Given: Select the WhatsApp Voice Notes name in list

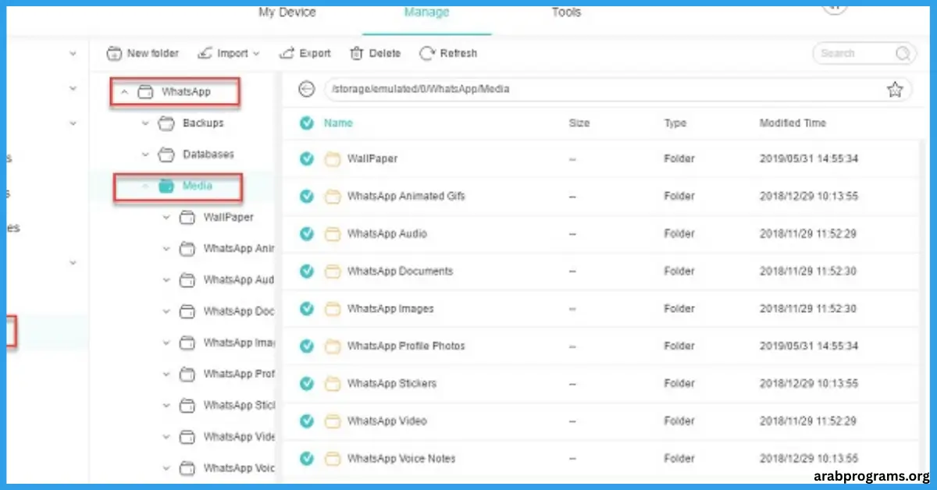Looking at the screenshot, I should tap(401, 459).
